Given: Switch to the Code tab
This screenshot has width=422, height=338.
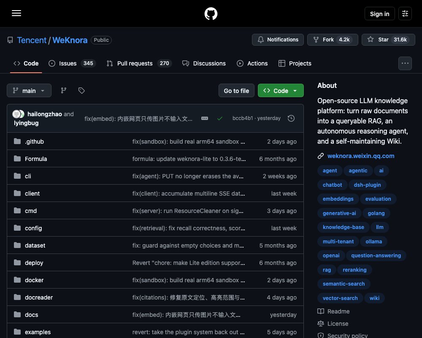Looking at the screenshot, I should point(26,63).
